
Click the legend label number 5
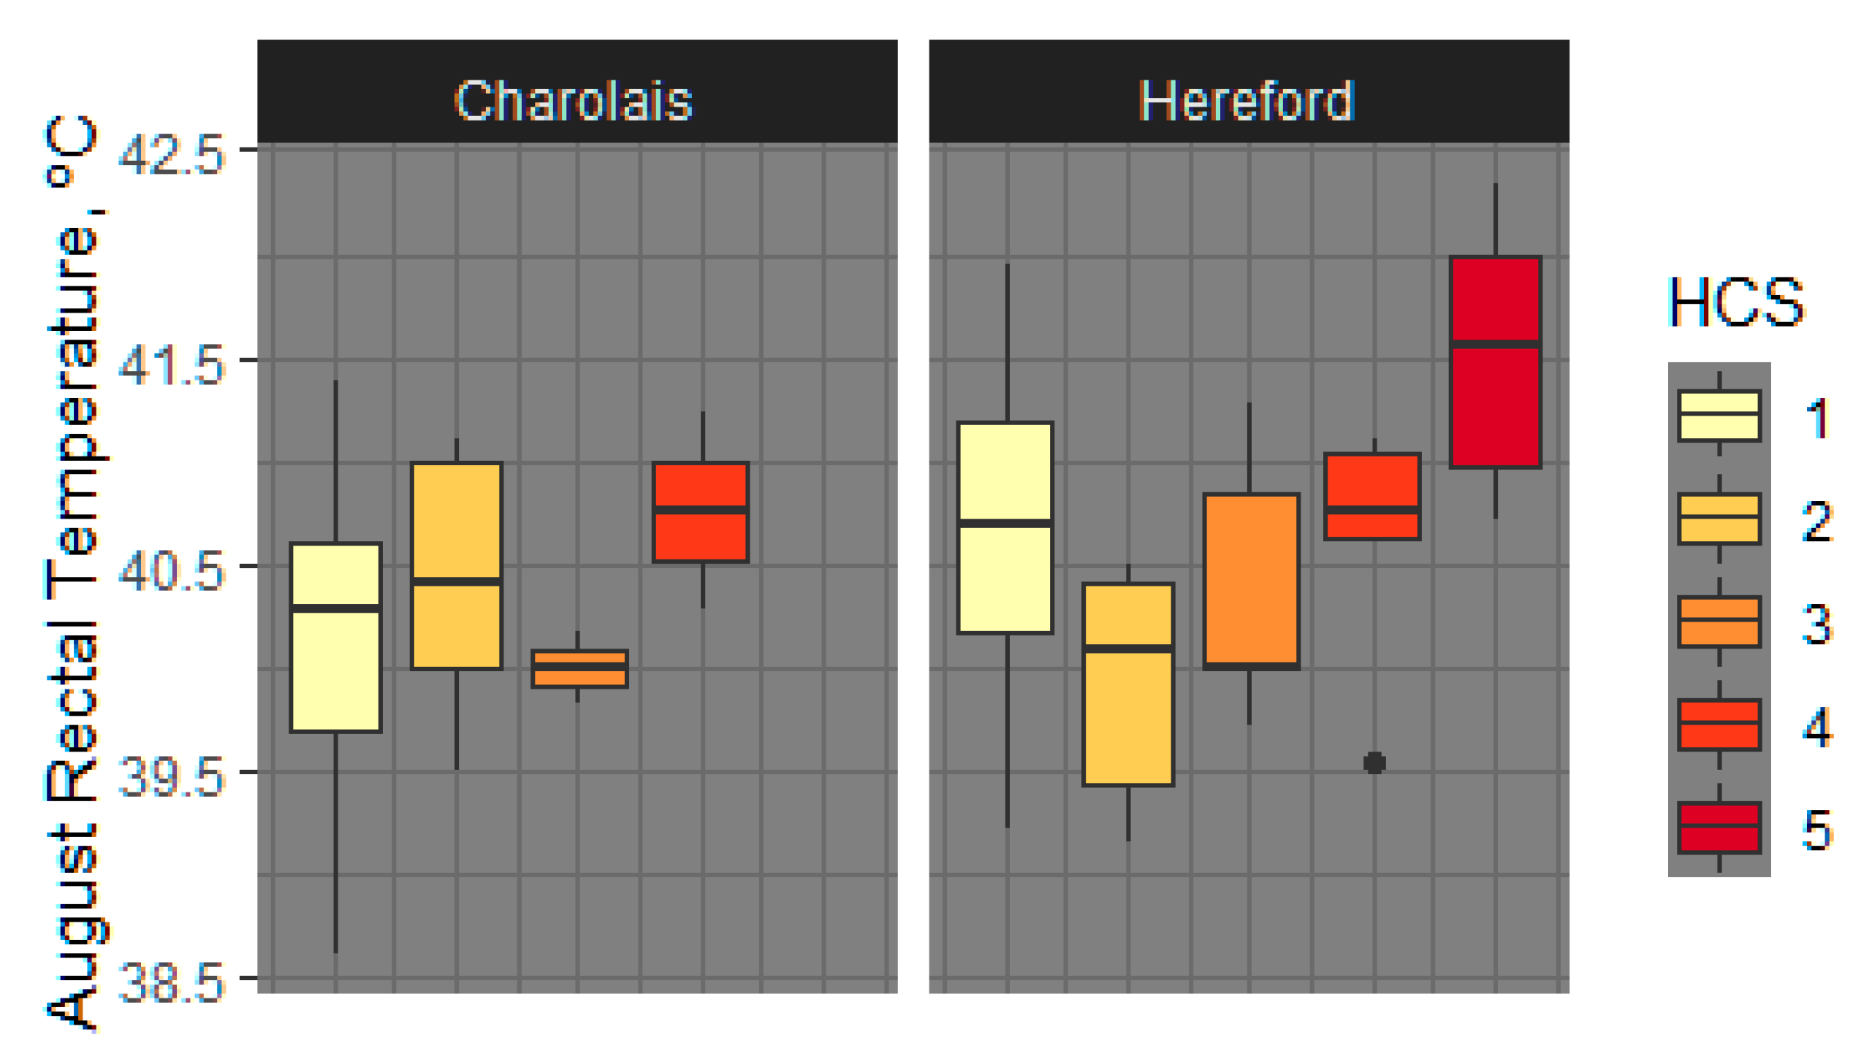(1817, 830)
